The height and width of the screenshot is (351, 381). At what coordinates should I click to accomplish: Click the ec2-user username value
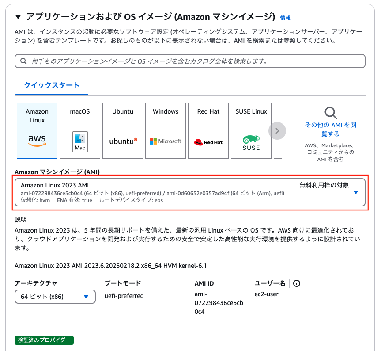tap(266, 294)
